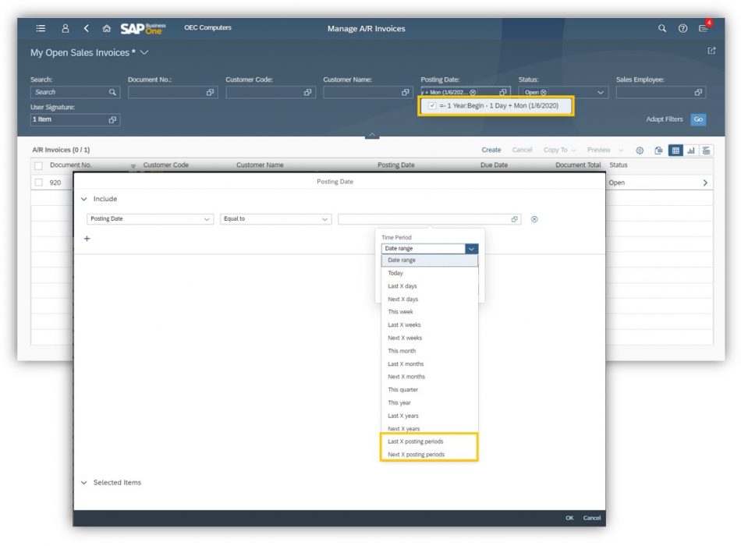This screenshot has height=546, width=741.
Task: Choose This week option
Action: coord(430,312)
